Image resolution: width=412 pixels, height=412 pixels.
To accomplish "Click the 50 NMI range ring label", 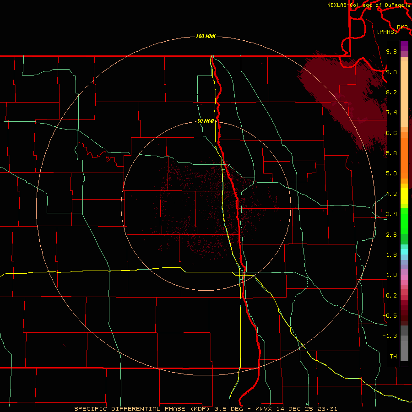I will click(206, 121).
